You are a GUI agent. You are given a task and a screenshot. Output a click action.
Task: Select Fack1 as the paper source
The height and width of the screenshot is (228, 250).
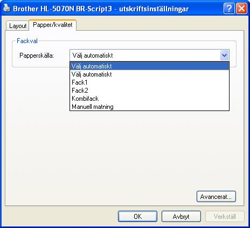point(149,82)
